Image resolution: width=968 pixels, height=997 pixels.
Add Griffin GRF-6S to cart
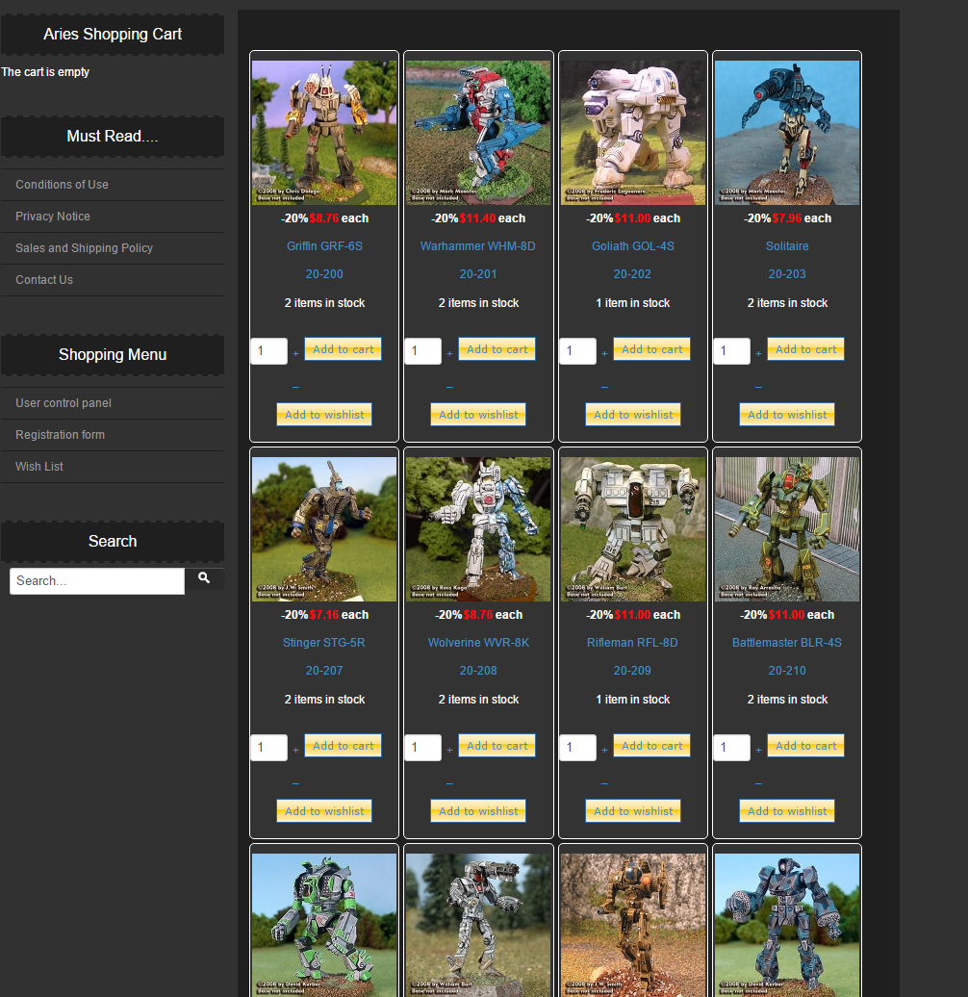click(343, 349)
